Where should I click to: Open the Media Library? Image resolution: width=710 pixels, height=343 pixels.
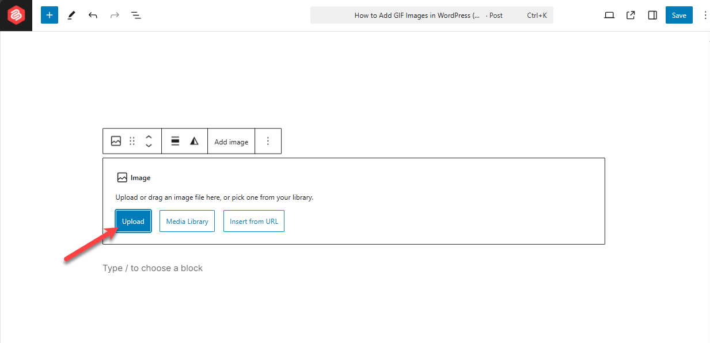(x=187, y=221)
